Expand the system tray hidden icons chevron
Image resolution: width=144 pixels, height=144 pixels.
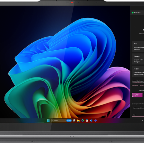(x=143, y=121)
